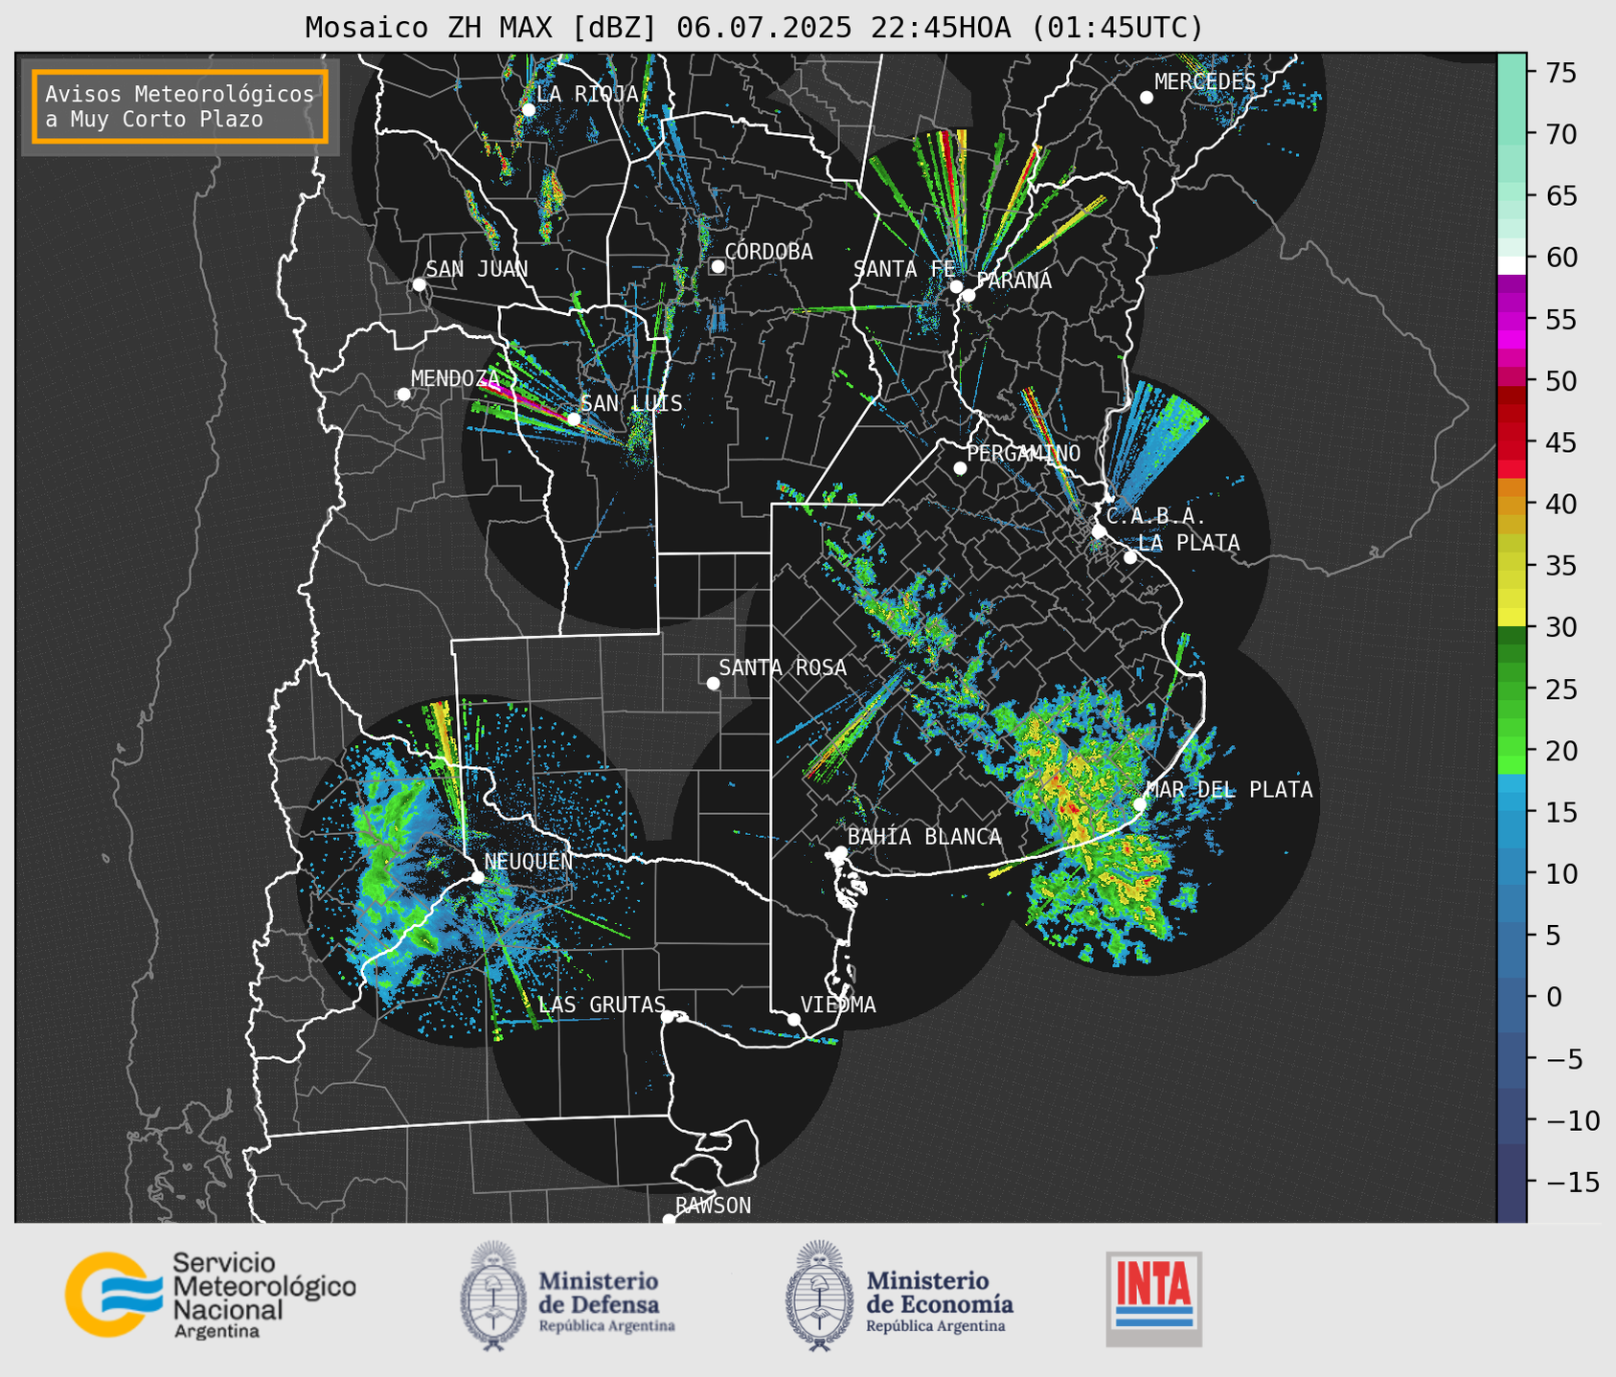The height and width of the screenshot is (1377, 1616).
Task: Click the SANTA ROSA label text
Action: coord(783,667)
